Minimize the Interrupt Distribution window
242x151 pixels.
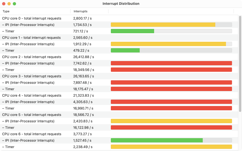[x=9, y=4]
